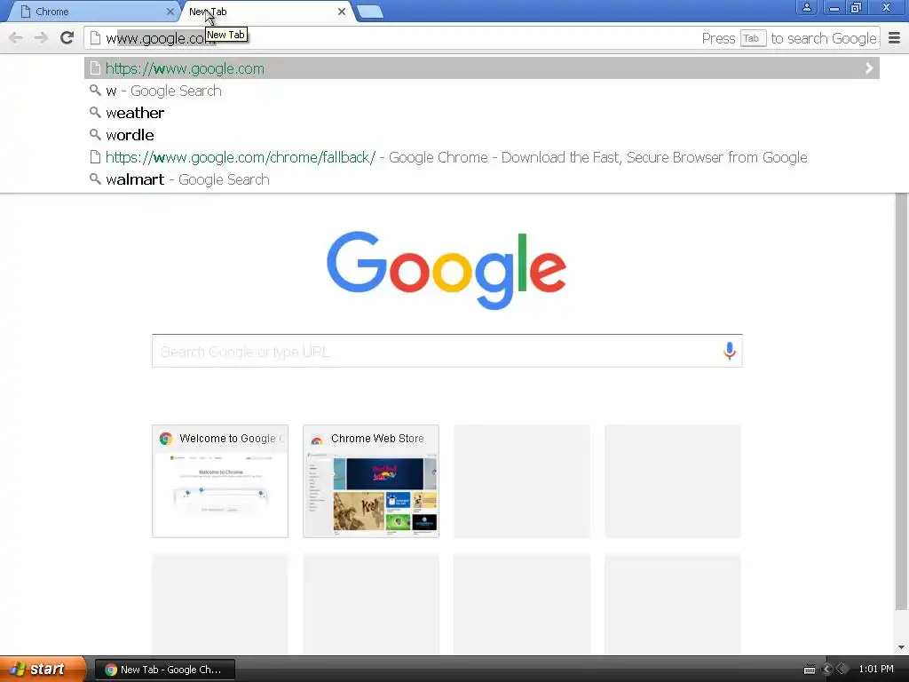909x682 pixels.
Task: Click the address bar URL text
Action: tap(161, 38)
